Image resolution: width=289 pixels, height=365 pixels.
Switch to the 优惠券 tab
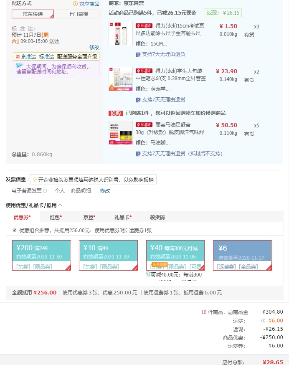[23, 217]
